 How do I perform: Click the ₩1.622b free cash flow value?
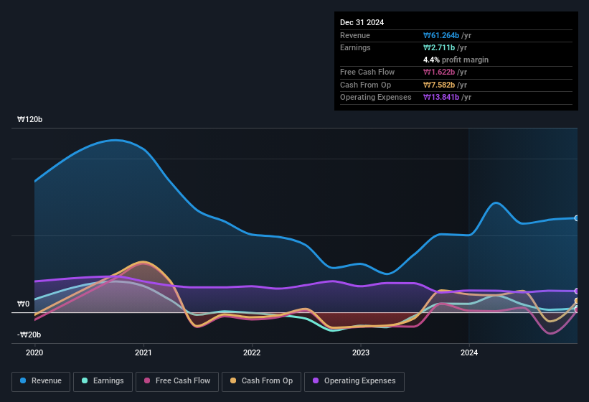(x=439, y=72)
